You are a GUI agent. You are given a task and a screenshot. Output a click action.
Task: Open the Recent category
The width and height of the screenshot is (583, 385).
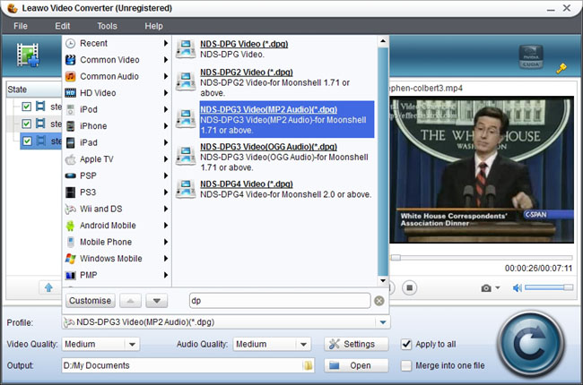[117, 44]
